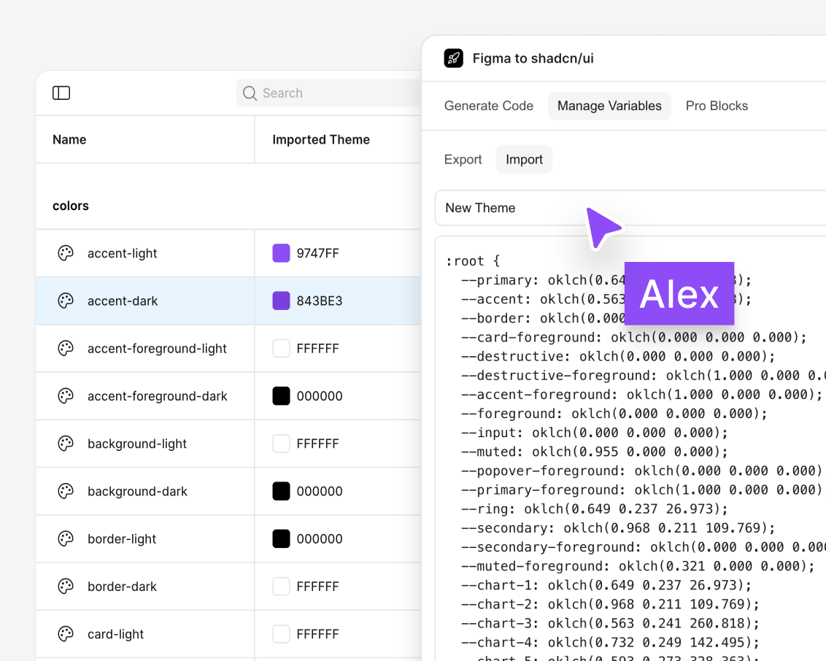Click the --input: oklch code line
Image resolution: width=826 pixels, height=661 pixels.
594,433
